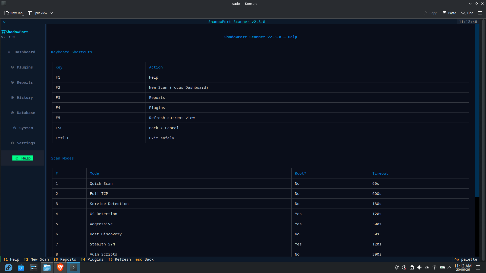Click the Split View button
Image resolution: width=486 pixels, height=273 pixels.
[37, 13]
